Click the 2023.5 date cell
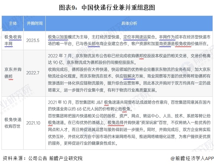The image size is (214, 166). click(x=33, y=41)
